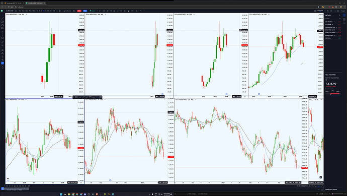Click the event marker on the 1M chart time axis
This screenshot has height=196, width=347.
(259, 94)
